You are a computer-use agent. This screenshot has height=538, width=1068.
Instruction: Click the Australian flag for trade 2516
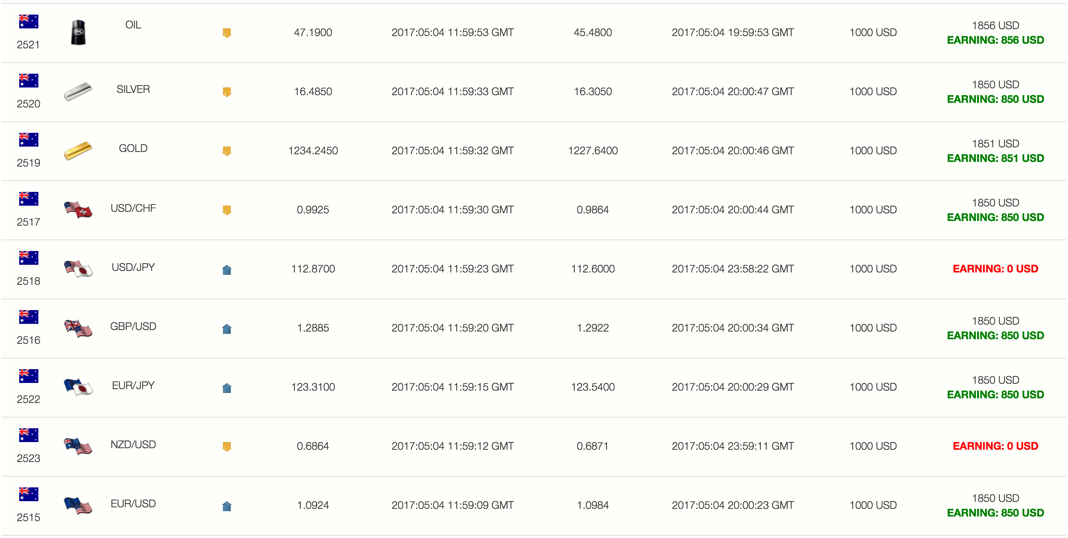tap(29, 317)
